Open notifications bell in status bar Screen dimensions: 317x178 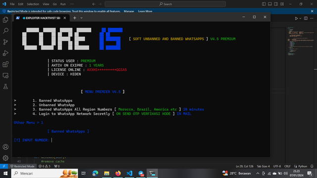(x=312, y=166)
